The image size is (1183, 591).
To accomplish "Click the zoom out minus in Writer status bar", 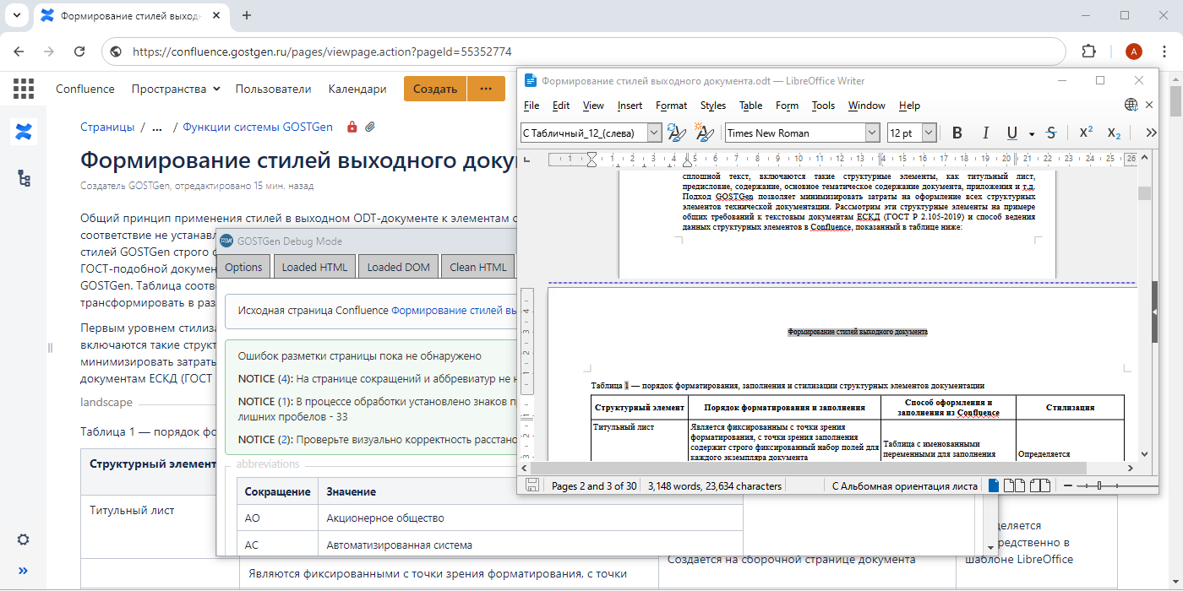I will 1068,485.
